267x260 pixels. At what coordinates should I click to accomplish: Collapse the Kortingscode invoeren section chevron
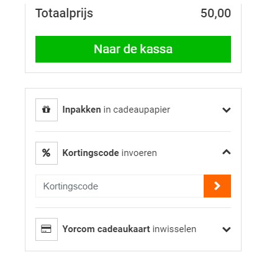(x=227, y=152)
